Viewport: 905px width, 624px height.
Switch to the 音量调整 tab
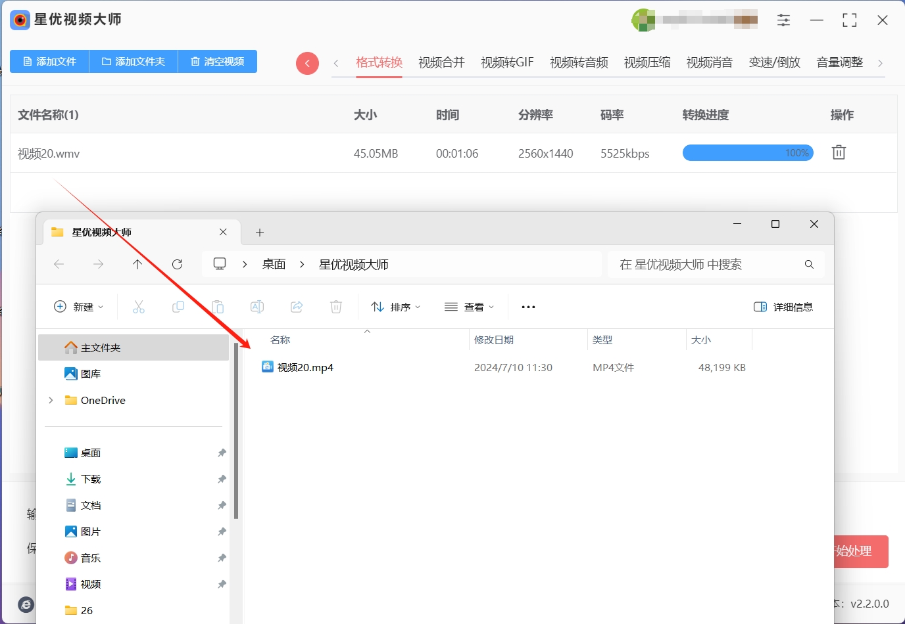tap(840, 62)
